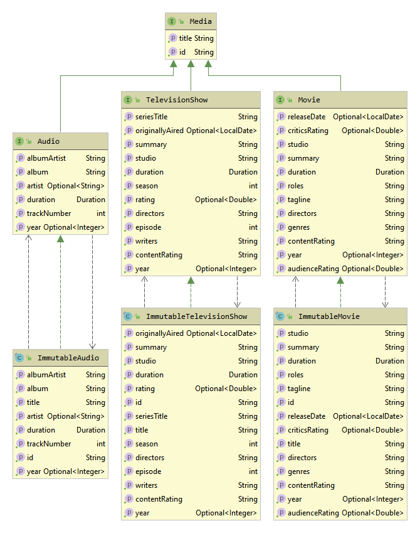420x533 pixels.
Task: Click the interface icon next to Movie
Action: coord(280,100)
